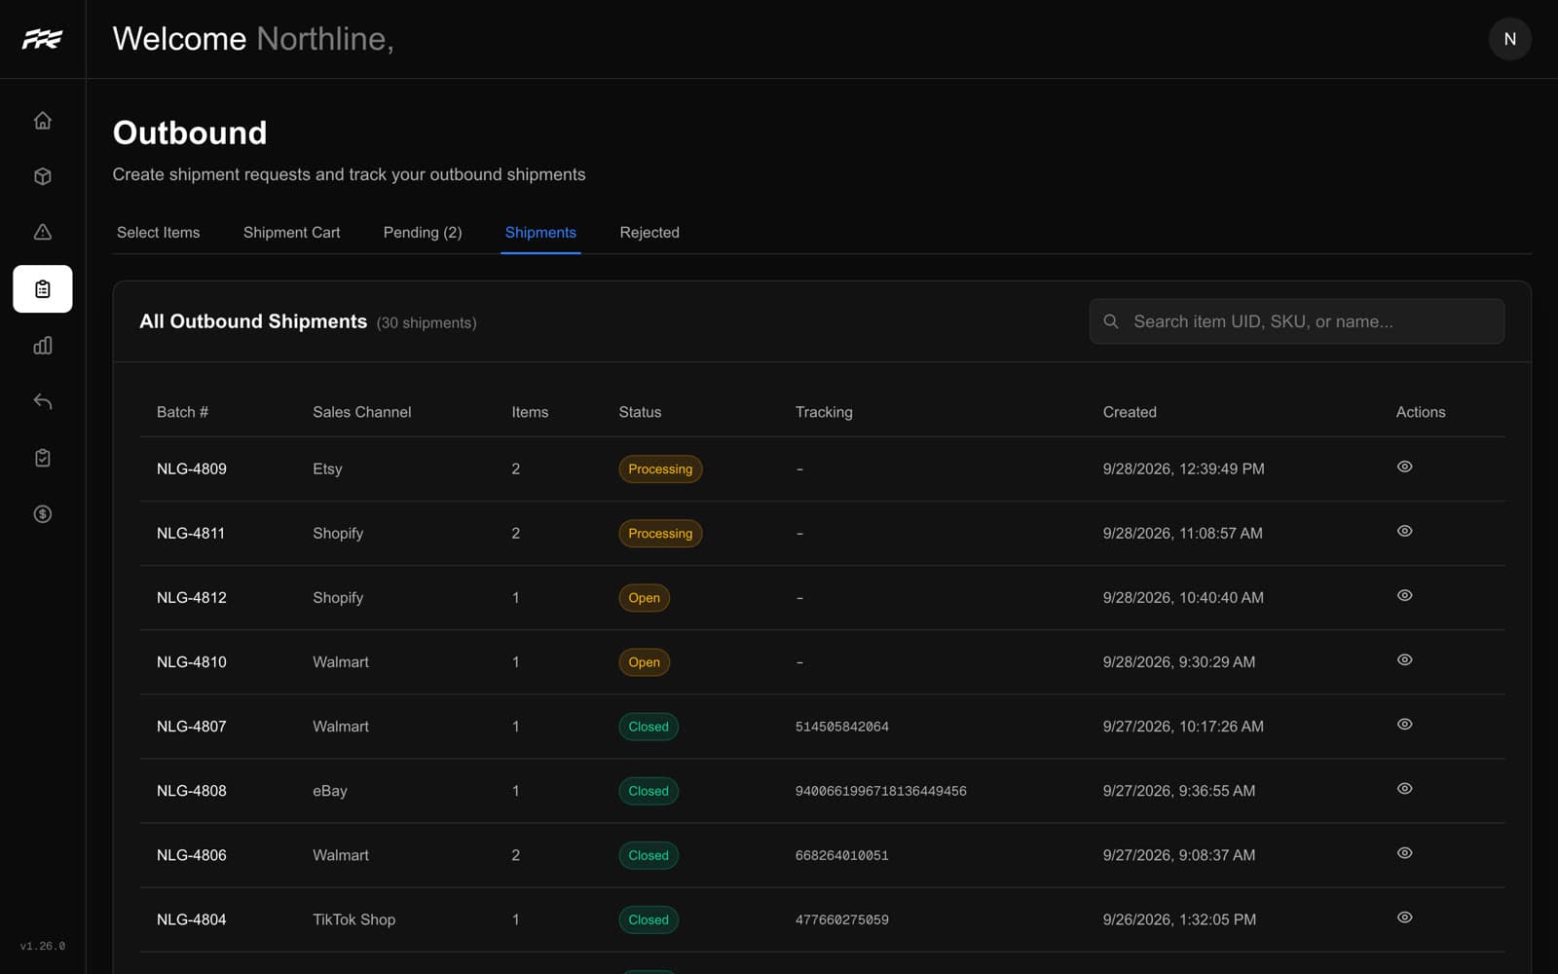This screenshot has height=974, width=1558.
Task: Click the TikTok Shop sales channel cell
Action: [353, 918]
